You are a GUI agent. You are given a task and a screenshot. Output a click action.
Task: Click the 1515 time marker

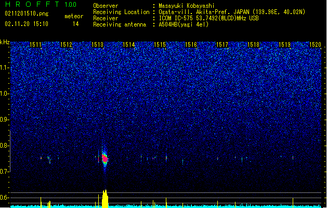(160, 44)
